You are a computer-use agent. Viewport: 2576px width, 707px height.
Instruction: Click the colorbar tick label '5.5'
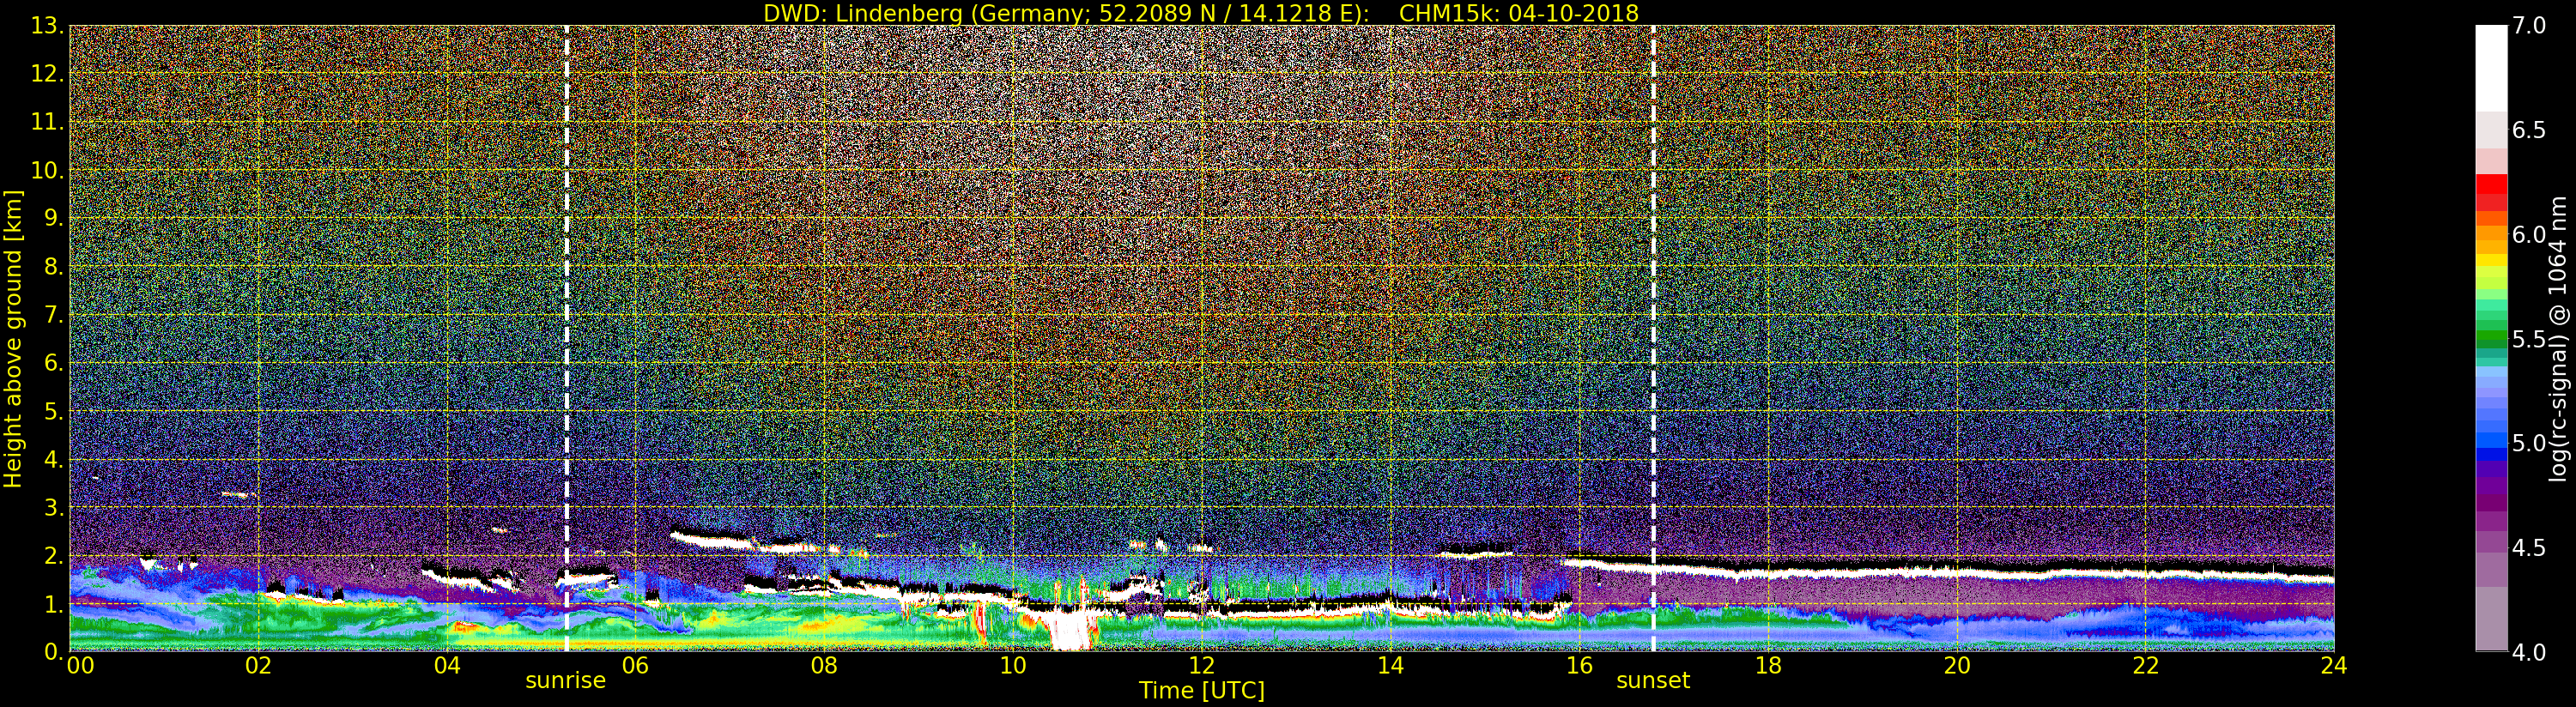point(2529,339)
